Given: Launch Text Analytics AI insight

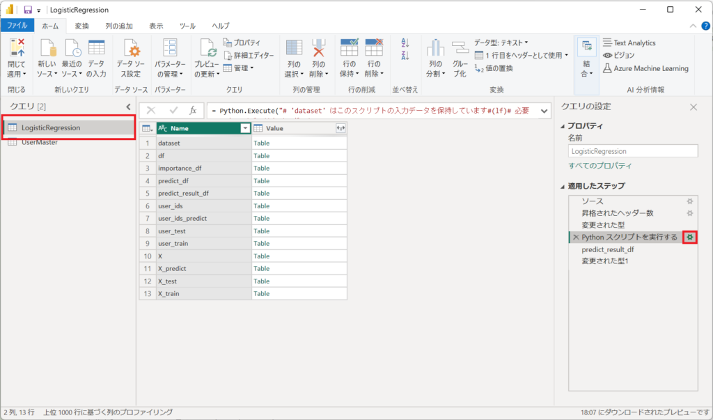Looking at the screenshot, I should pyautogui.click(x=629, y=42).
